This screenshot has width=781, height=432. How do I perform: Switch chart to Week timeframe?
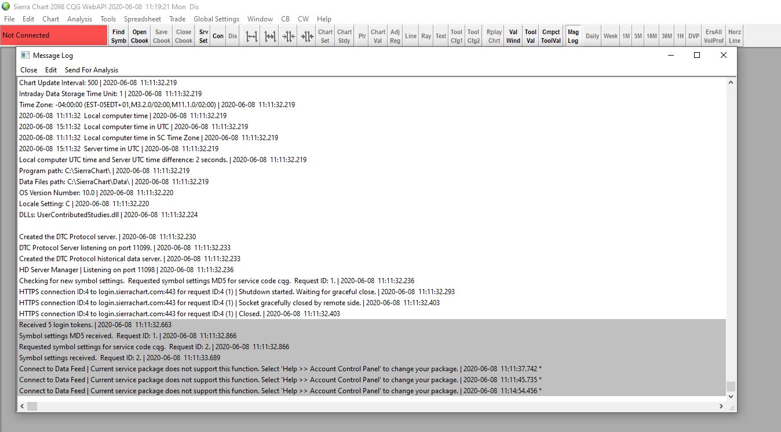[x=611, y=36]
